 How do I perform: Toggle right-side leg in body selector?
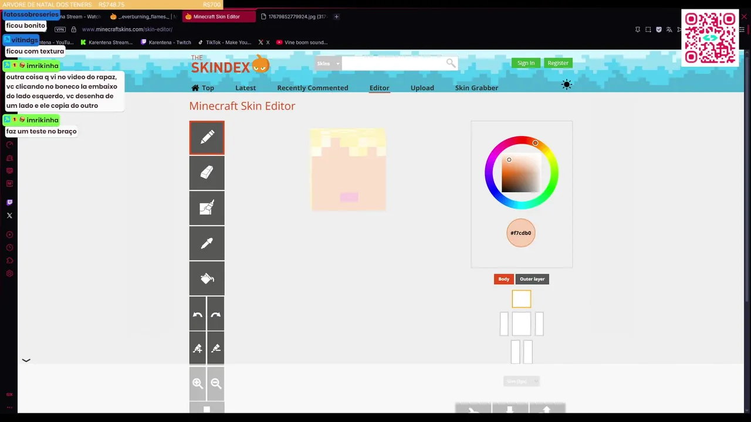tap(527, 352)
